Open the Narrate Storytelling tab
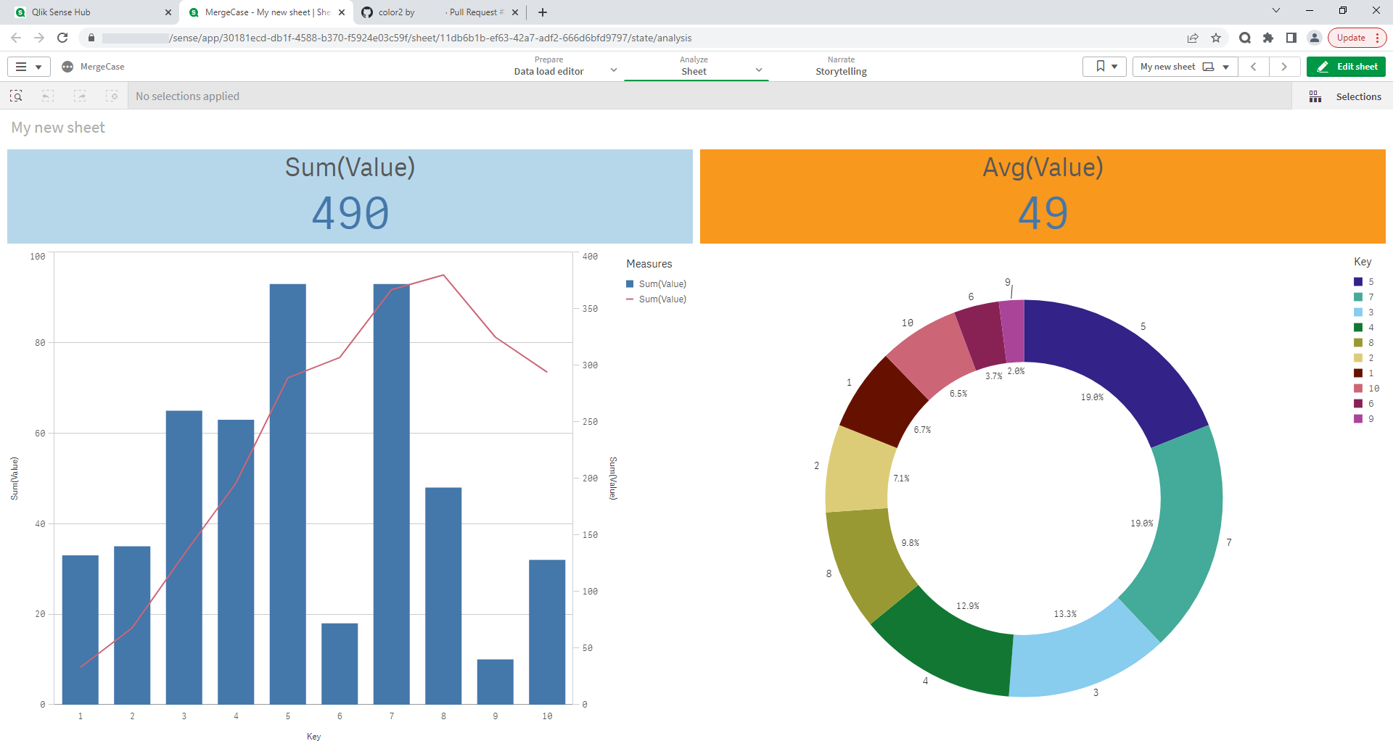 841,67
